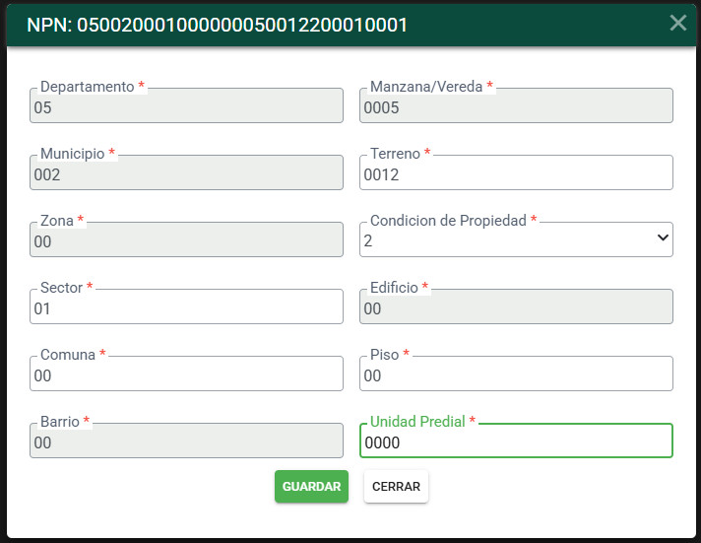Select the Municipio field showing 002
The width and height of the screenshot is (701, 543).
186,172
